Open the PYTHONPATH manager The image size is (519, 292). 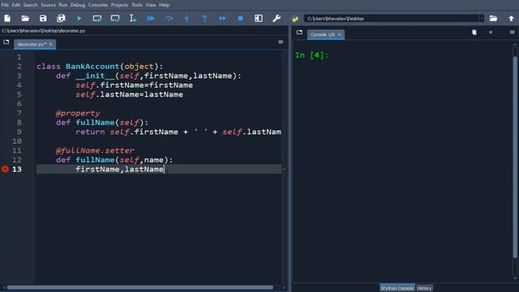tap(294, 19)
